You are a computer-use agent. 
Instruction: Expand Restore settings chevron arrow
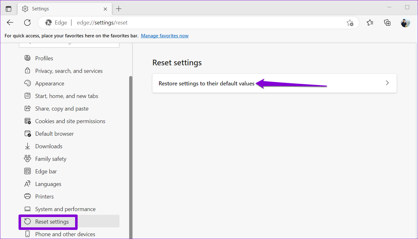coord(387,83)
